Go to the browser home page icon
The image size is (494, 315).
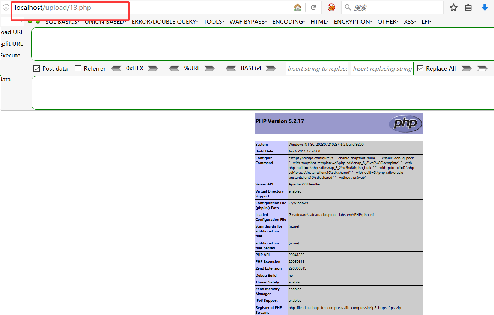[x=298, y=7]
